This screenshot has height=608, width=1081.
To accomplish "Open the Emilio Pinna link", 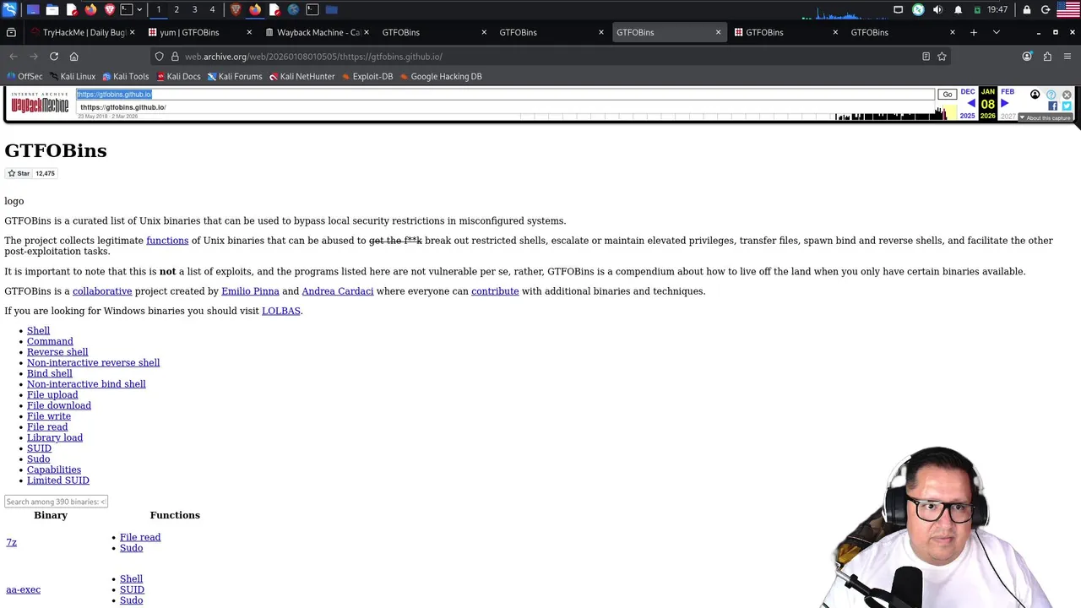I will point(250,291).
